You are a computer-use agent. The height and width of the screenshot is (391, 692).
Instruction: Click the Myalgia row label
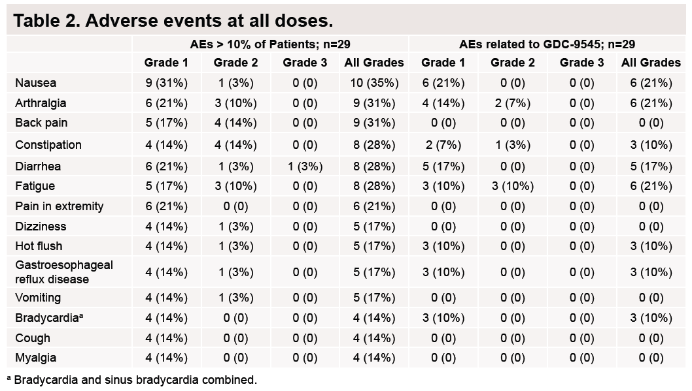point(36,358)
